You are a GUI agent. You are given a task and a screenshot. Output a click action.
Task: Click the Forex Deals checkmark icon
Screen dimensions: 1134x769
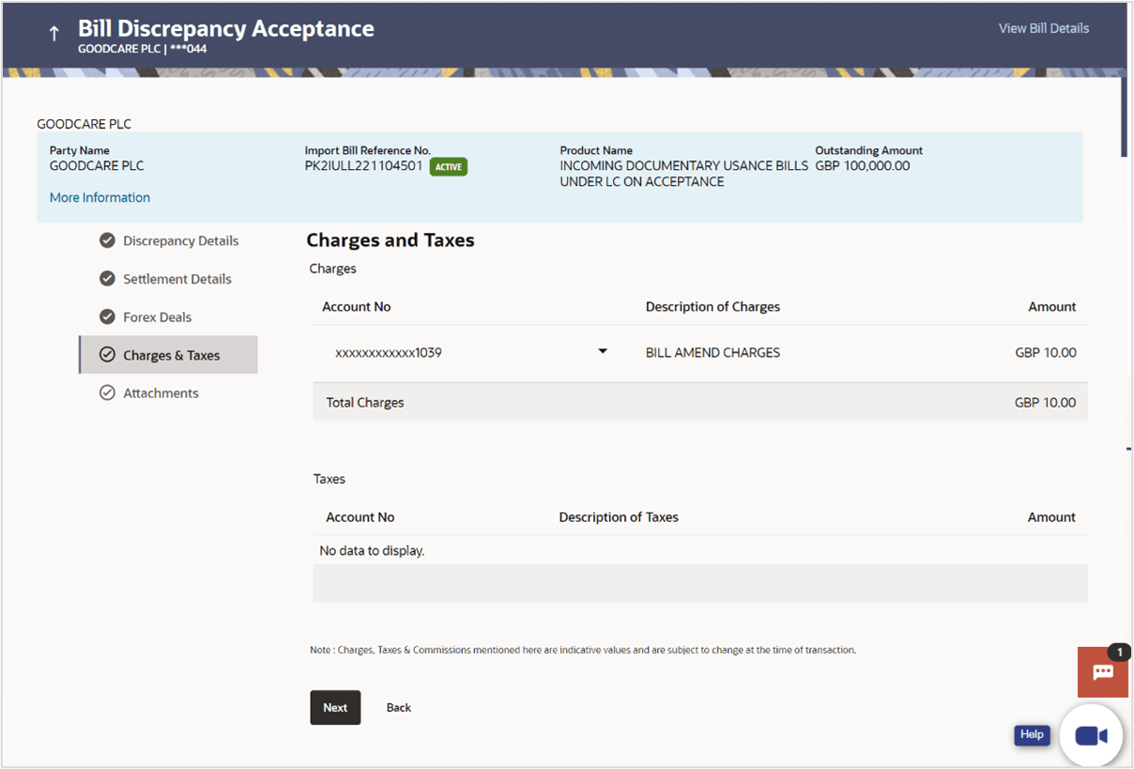(x=107, y=316)
